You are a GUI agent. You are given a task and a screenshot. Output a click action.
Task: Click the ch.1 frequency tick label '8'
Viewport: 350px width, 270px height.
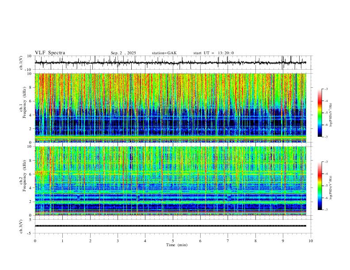pyautogui.click(x=30, y=87)
